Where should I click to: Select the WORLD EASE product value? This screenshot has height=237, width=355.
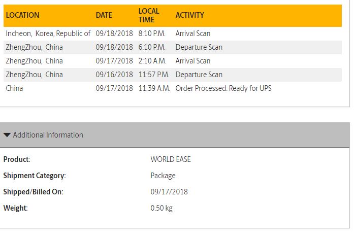[x=171, y=159]
